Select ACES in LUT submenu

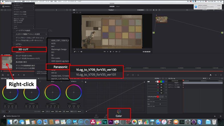coord(53,44)
